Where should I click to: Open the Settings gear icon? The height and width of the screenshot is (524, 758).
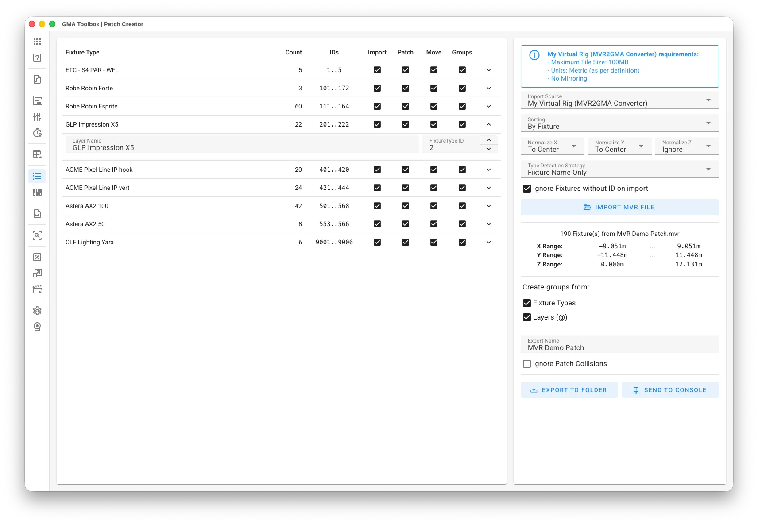(x=37, y=310)
